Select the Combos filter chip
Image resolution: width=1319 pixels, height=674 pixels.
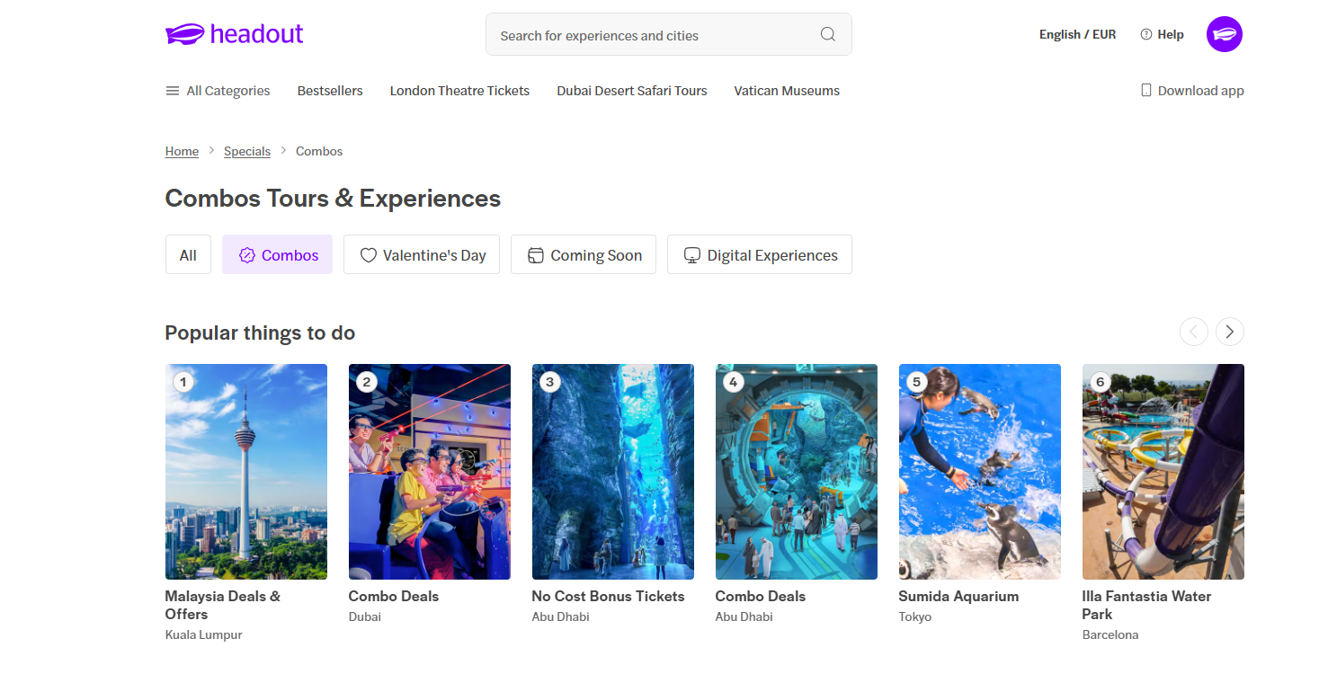[x=277, y=255]
